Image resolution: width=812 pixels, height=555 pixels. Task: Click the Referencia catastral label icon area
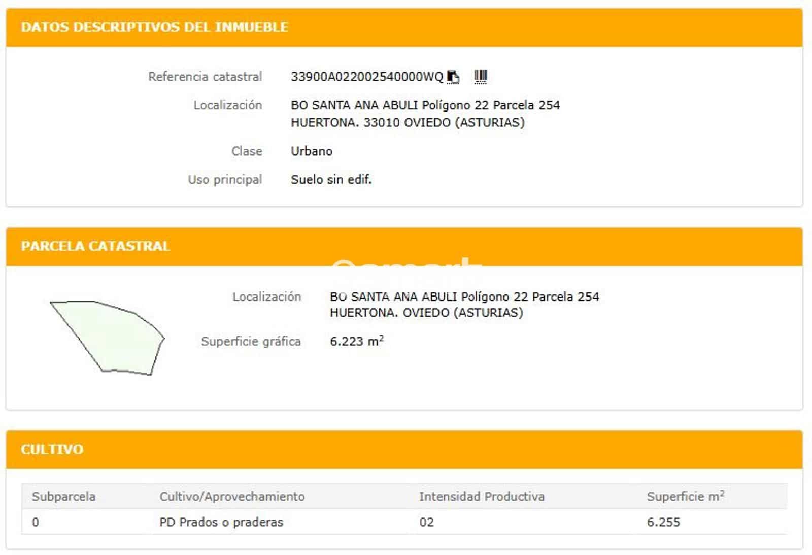click(205, 76)
